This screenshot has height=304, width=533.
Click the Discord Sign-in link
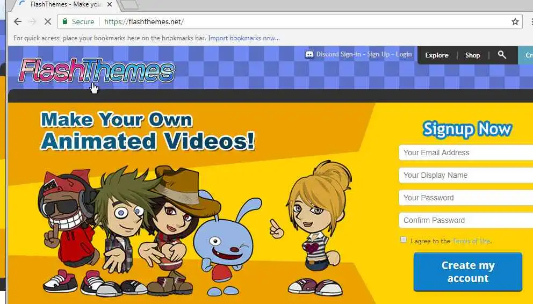pos(340,54)
